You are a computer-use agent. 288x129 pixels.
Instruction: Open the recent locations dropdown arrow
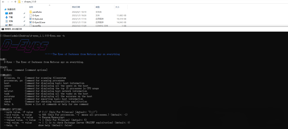[12, 2]
